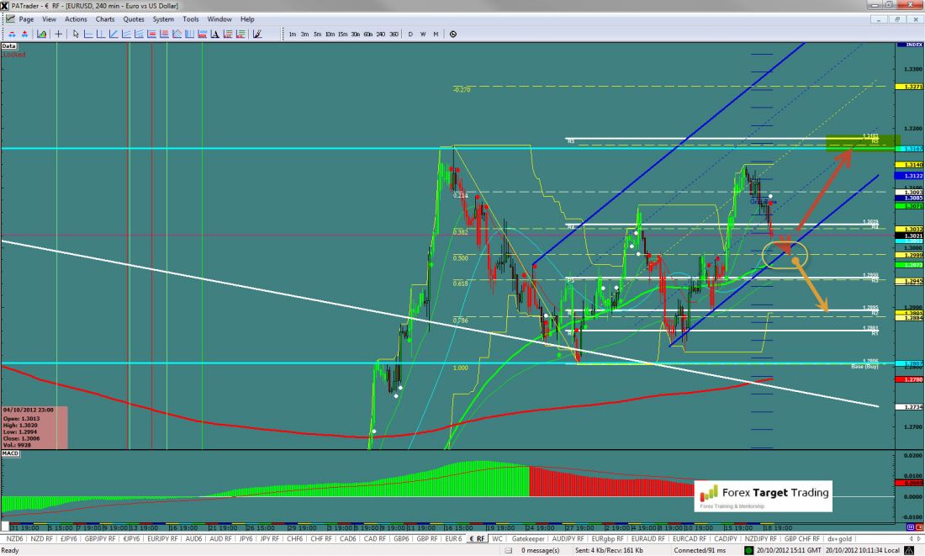Switch chart to 1m timeframe
The image size is (925, 556).
(x=293, y=34)
